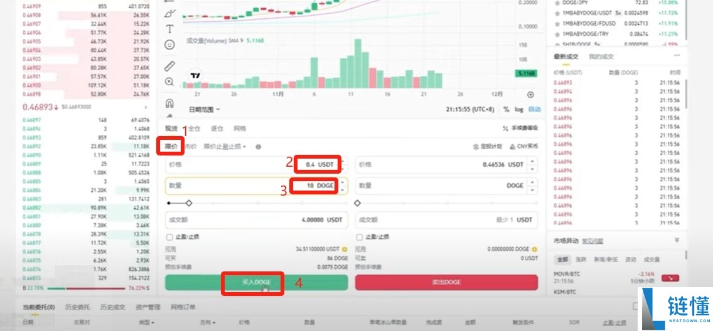
Task: Open the Current orders (0) tab
Action: [x=39, y=307]
